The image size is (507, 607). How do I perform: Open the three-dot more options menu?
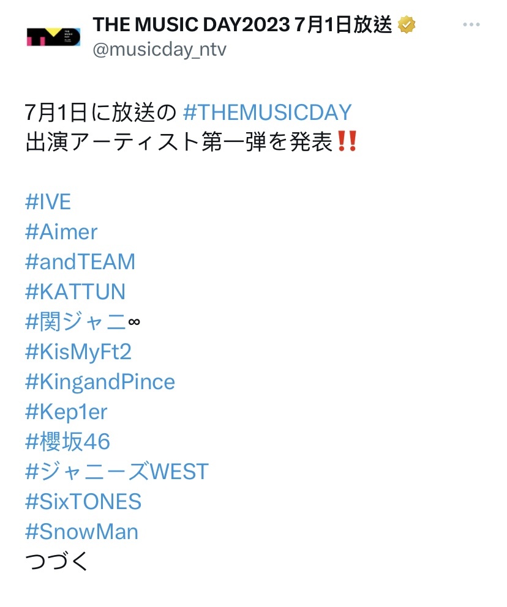click(x=471, y=24)
